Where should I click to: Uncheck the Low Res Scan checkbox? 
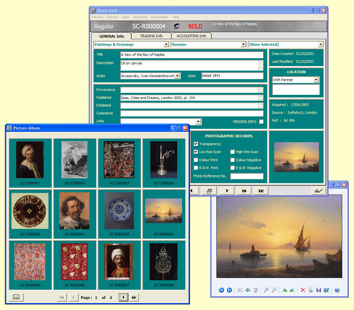point(196,151)
